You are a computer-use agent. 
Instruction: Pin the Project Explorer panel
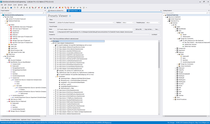(x=45, y=11)
